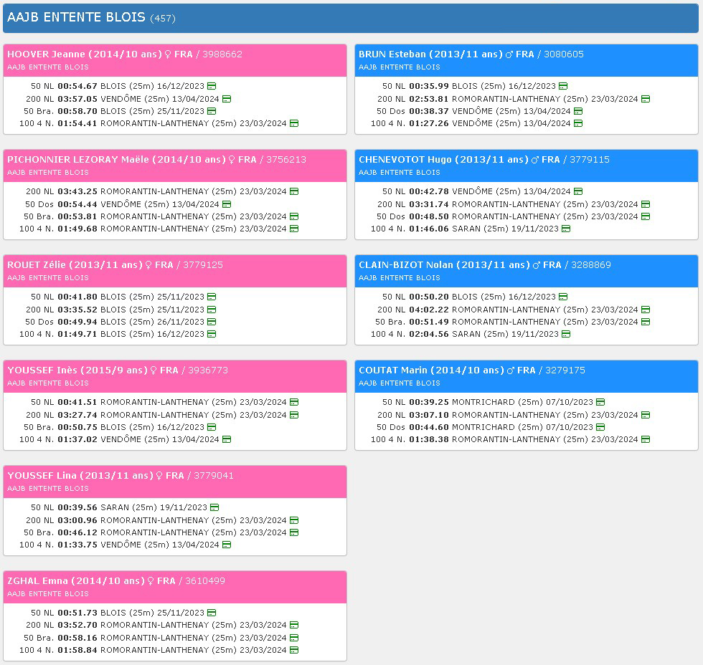
Task: Open COUTAT Marin swimmer profile
Action: pyautogui.click(x=431, y=370)
